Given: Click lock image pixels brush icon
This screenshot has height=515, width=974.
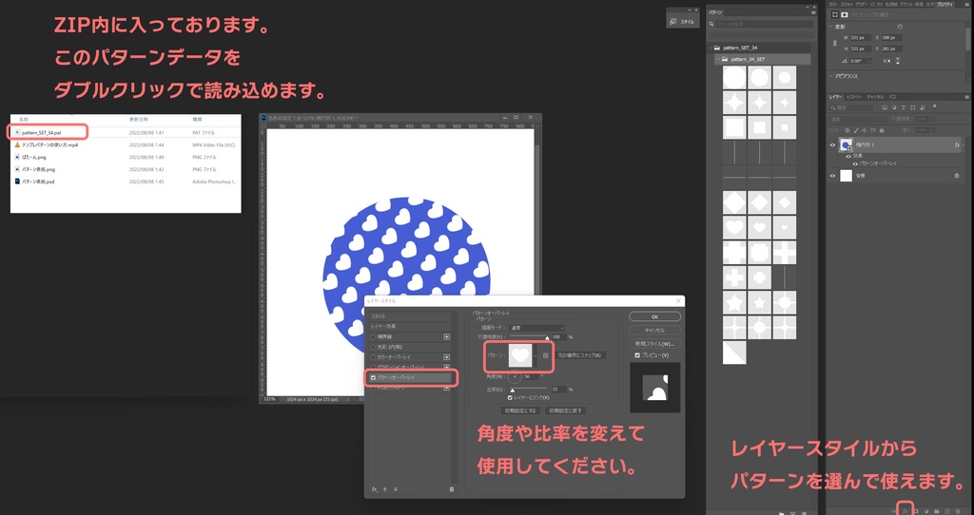Looking at the screenshot, I should (x=856, y=130).
